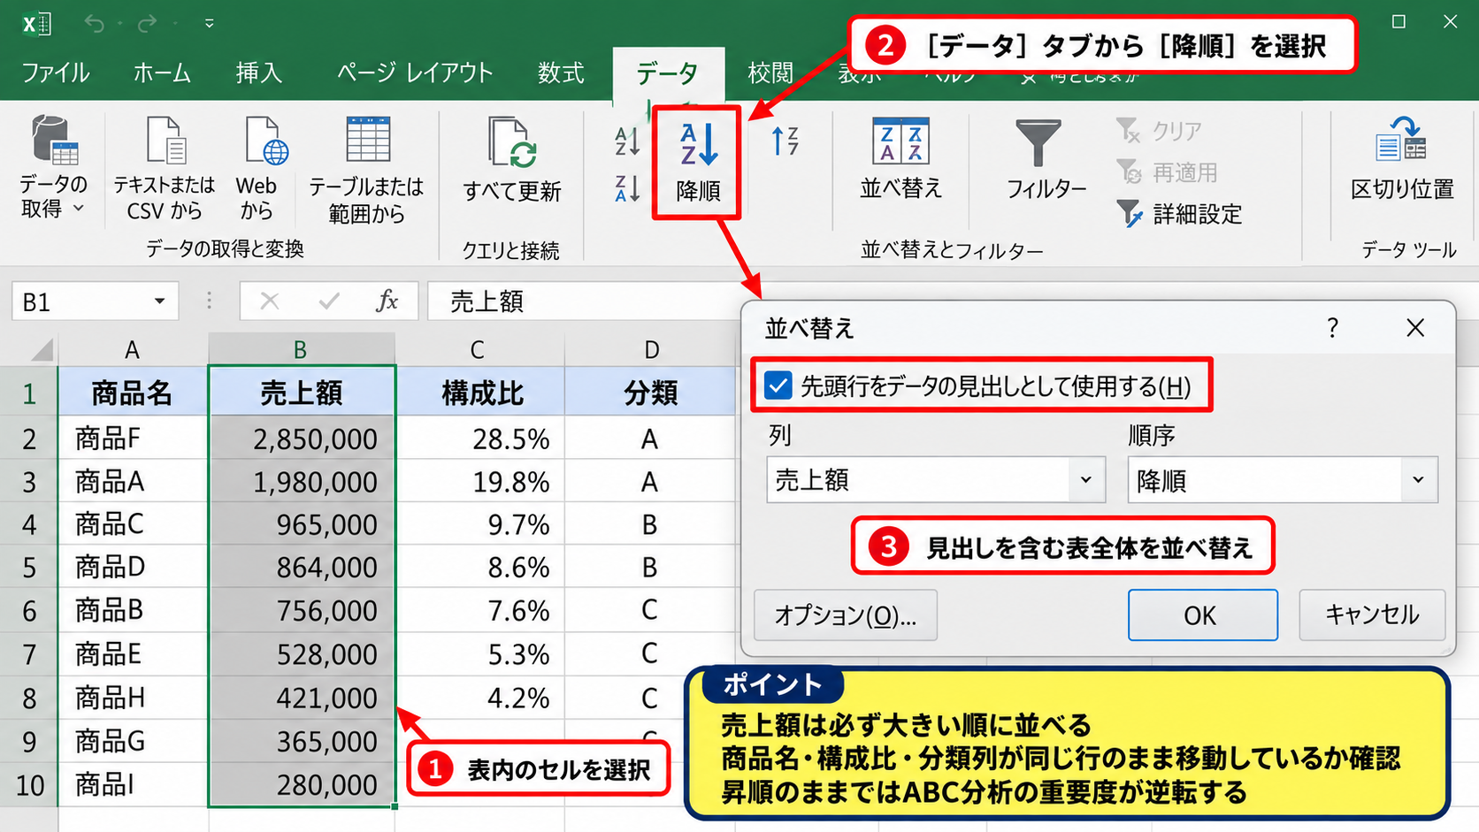Viewport: 1479px width, 832px height.
Task: Click the オプション(O)... button
Action: (x=845, y=615)
